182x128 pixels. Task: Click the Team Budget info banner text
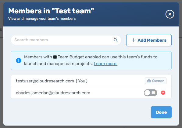tap(91, 60)
